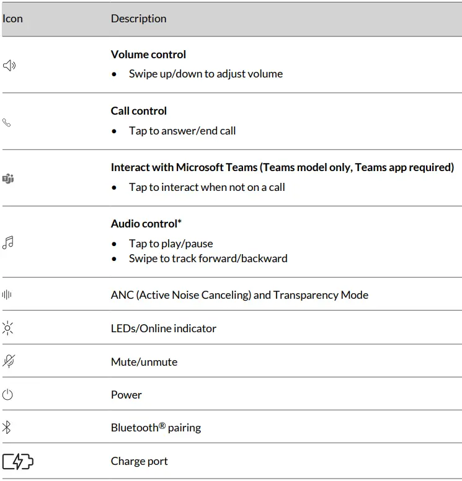Viewport: 462px width, 481px height.
Task: Click "Swipe to track forward/backward" text
Action: pos(208,258)
